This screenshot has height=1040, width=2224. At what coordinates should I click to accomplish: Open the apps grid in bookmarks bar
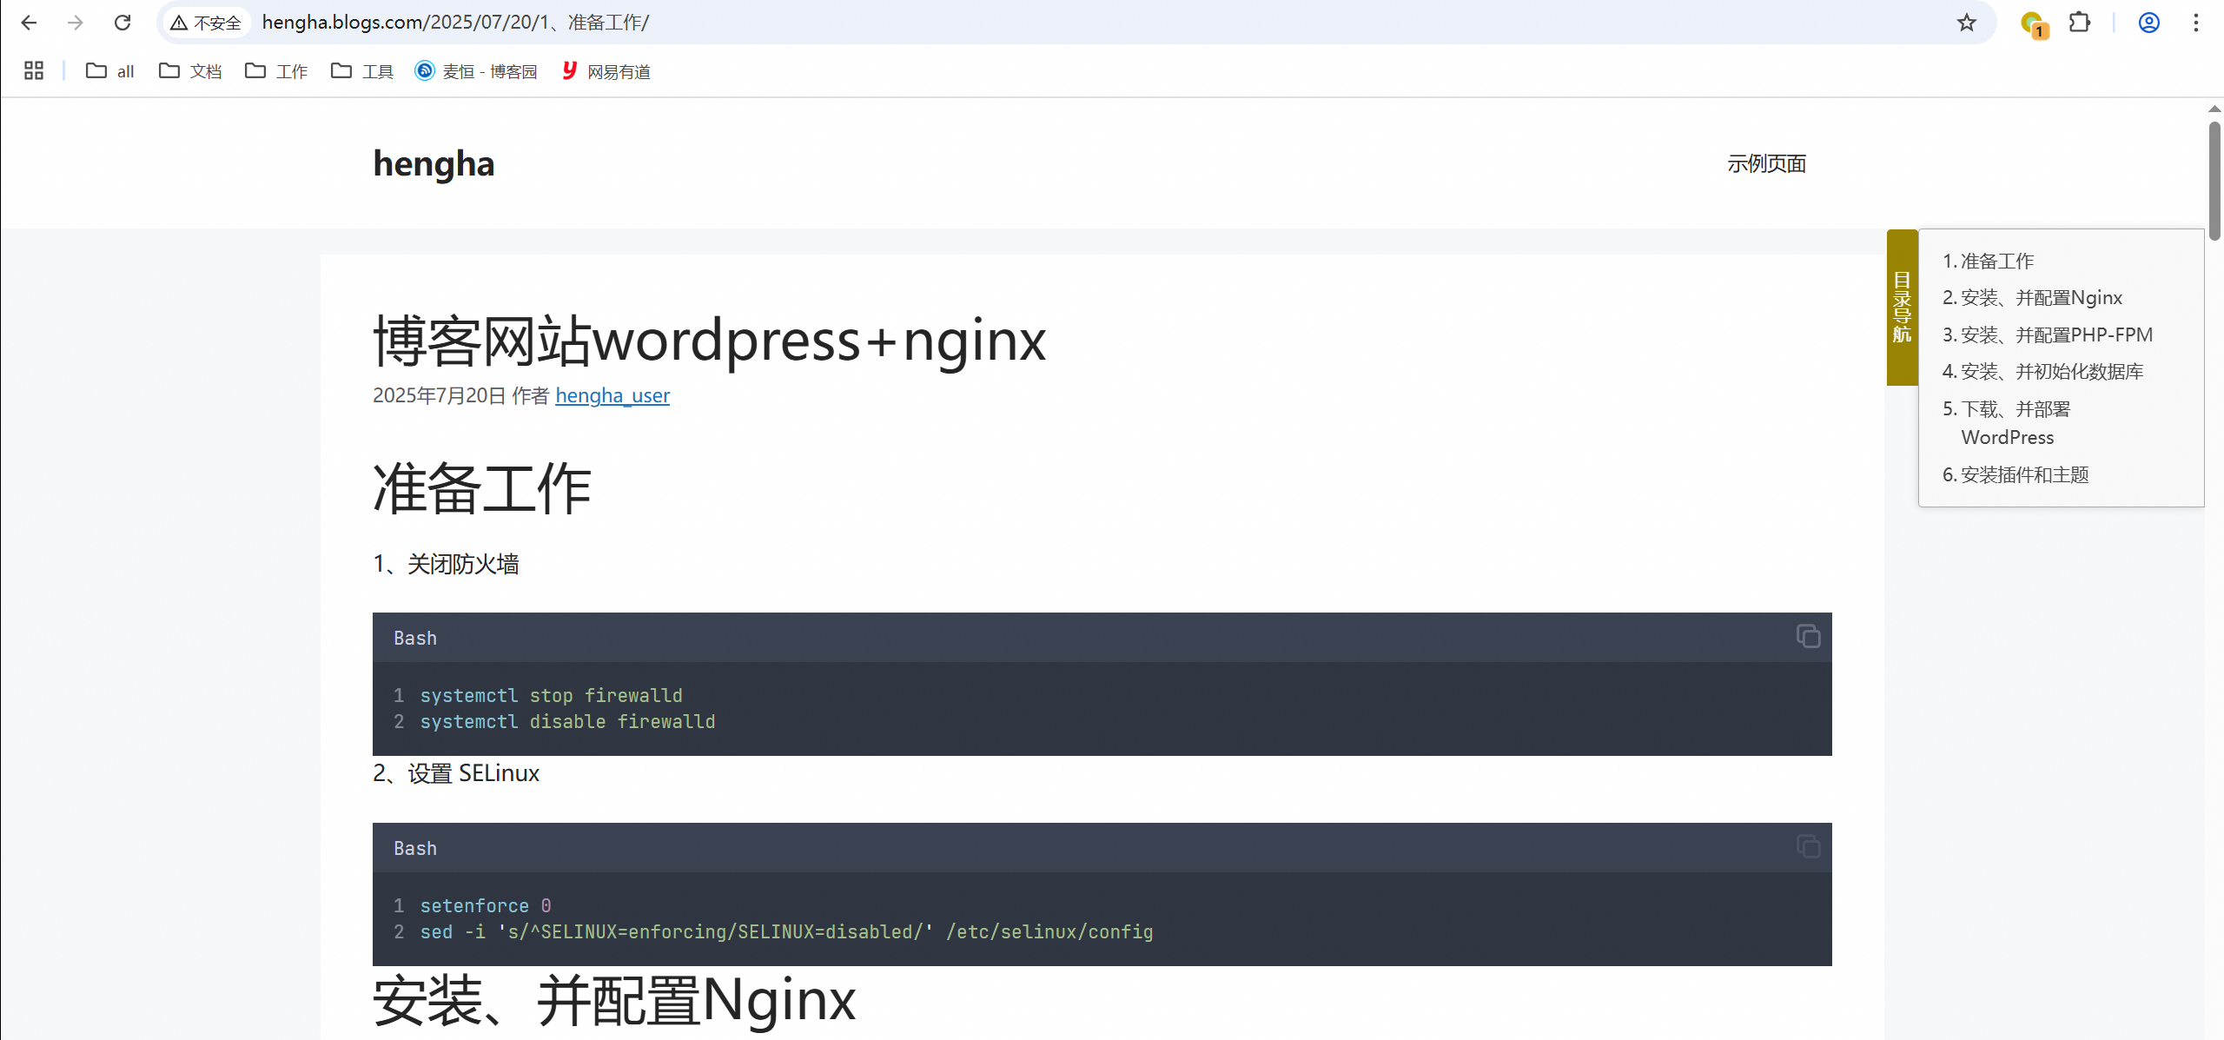pos(34,71)
